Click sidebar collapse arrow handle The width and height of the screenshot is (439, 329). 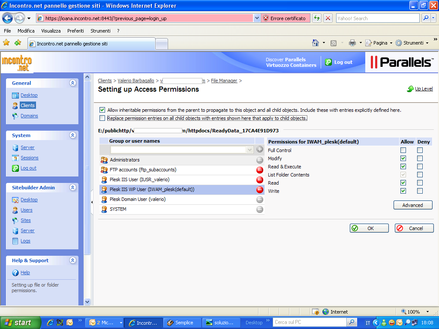tap(92, 202)
